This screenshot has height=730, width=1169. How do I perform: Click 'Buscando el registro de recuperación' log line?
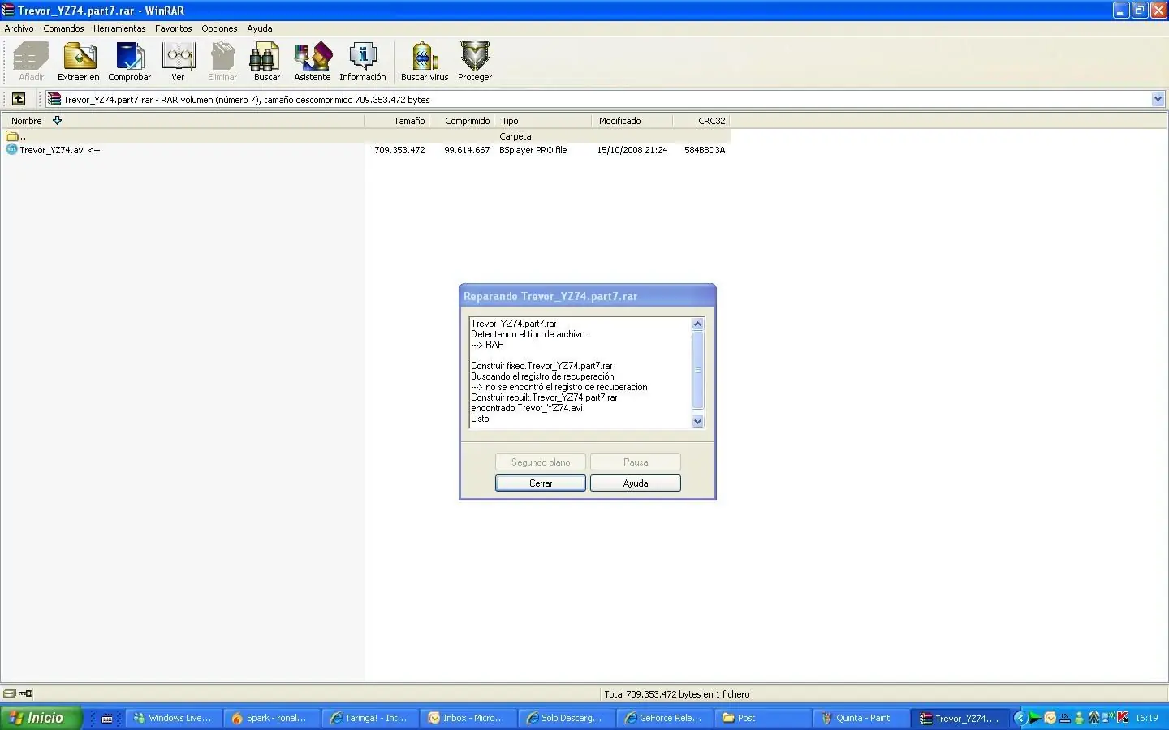click(542, 376)
